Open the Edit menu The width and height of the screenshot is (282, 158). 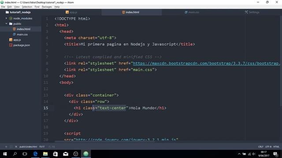coord(9,7)
